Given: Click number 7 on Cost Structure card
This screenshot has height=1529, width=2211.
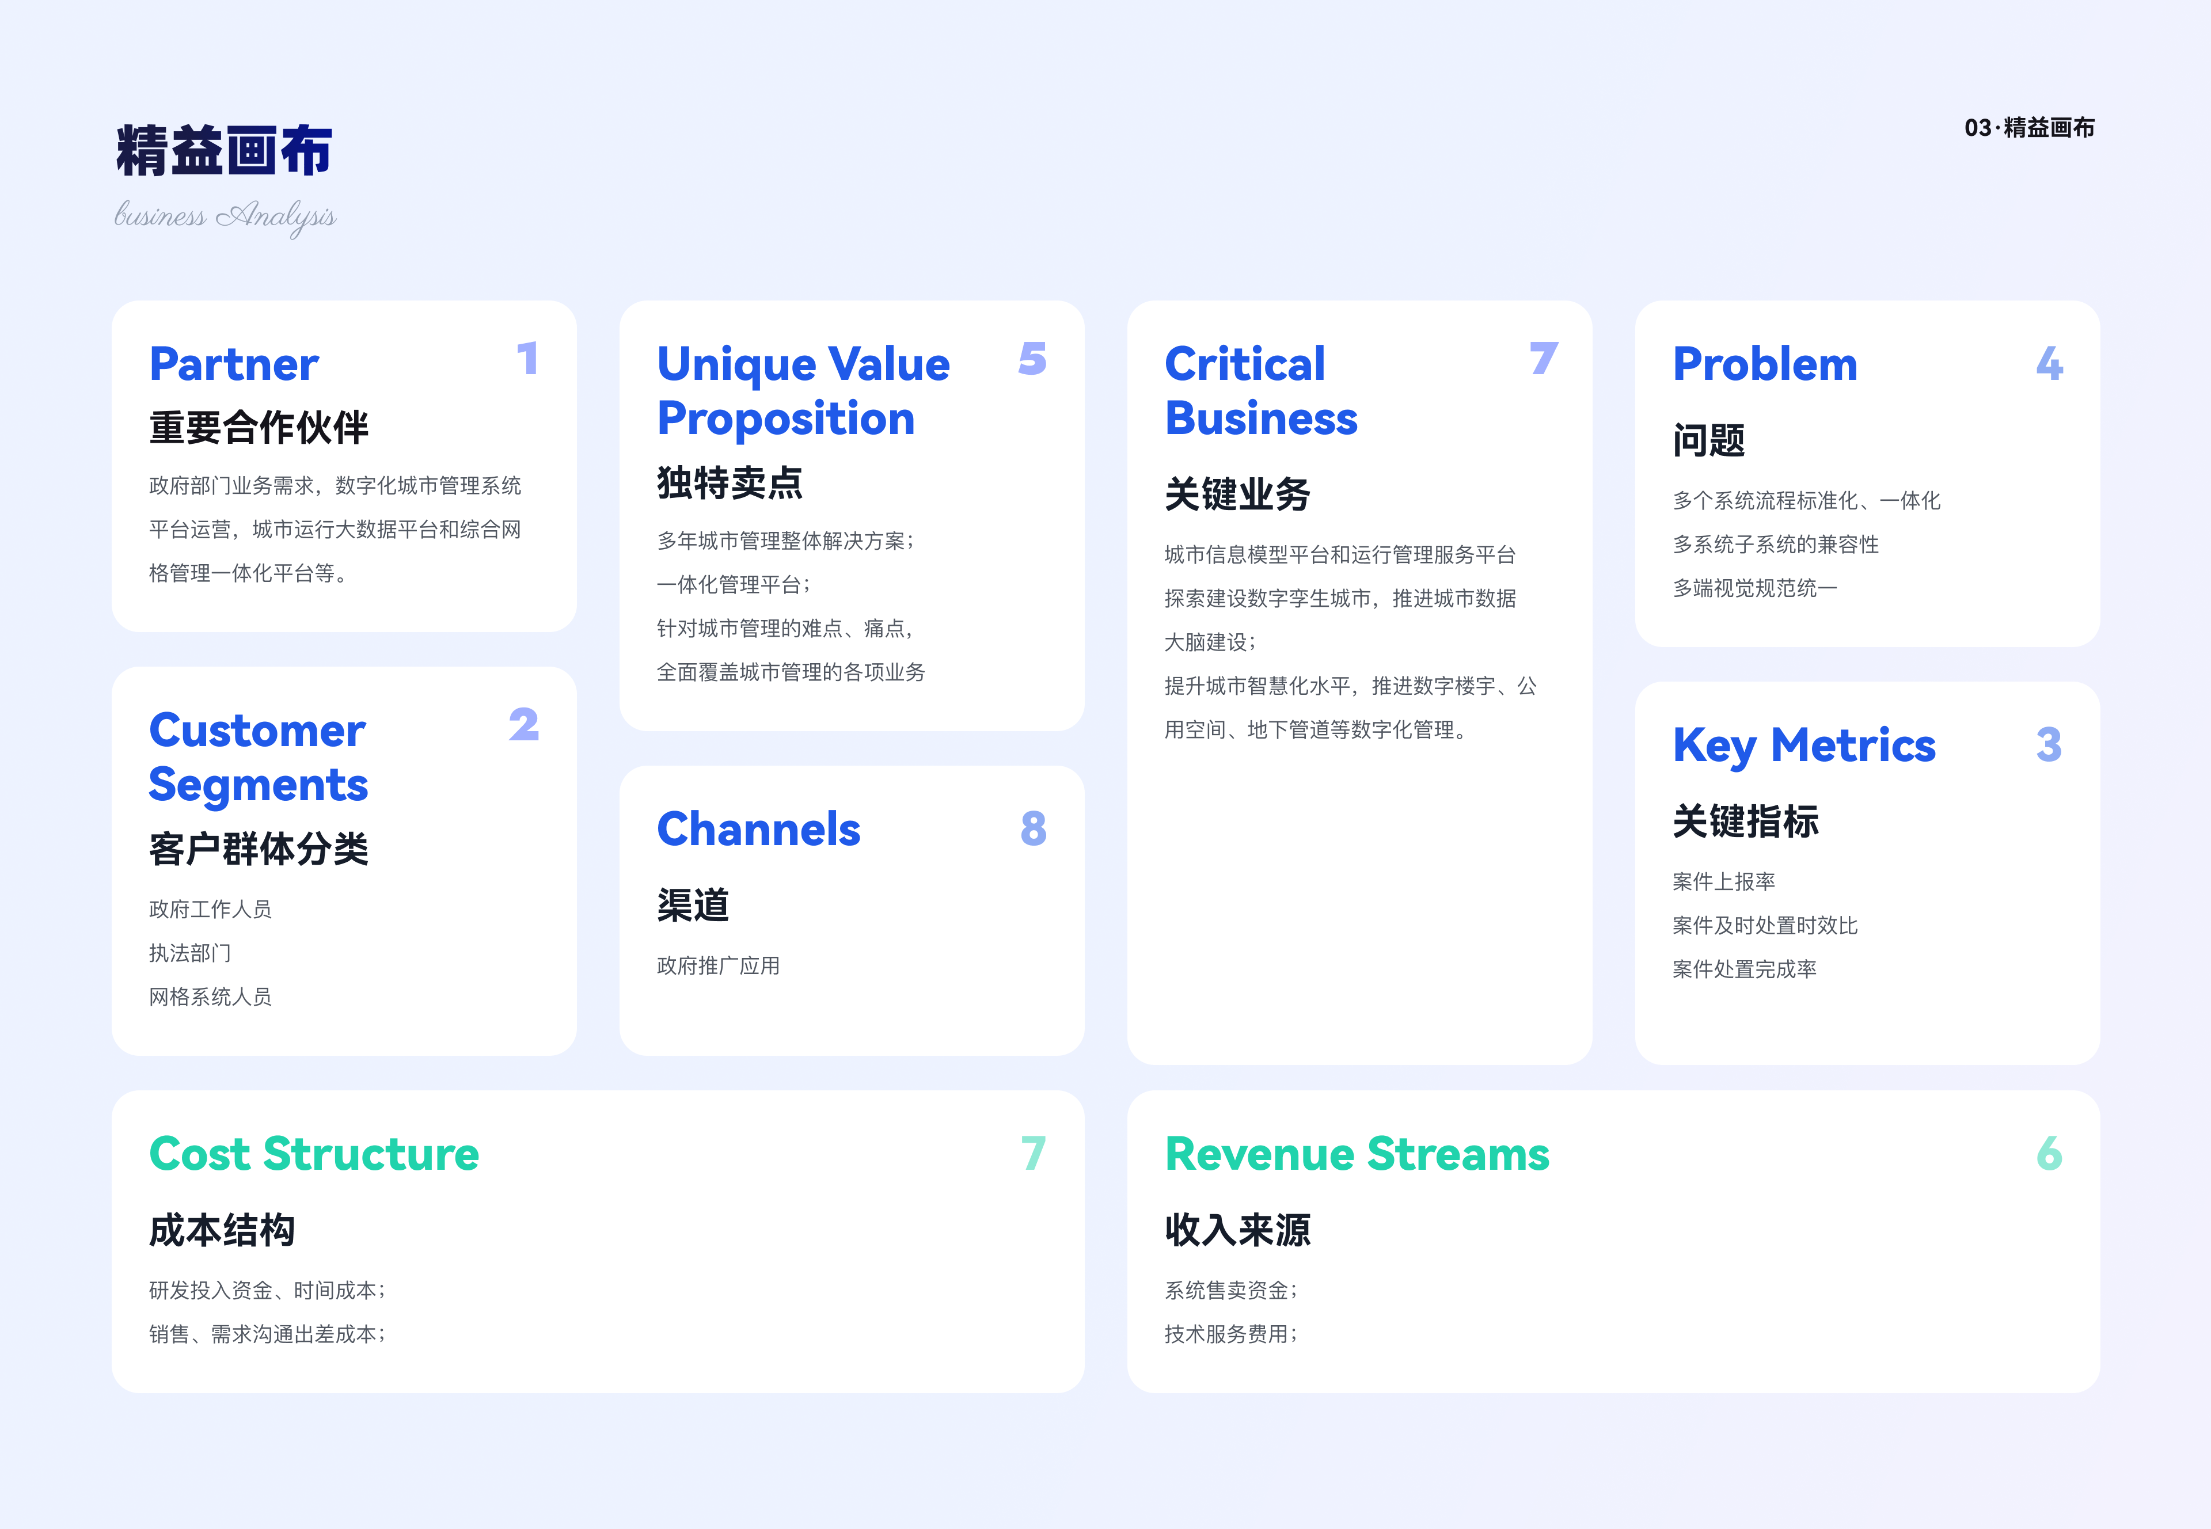Looking at the screenshot, I should pyautogui.click(x=1033, y=1154).
